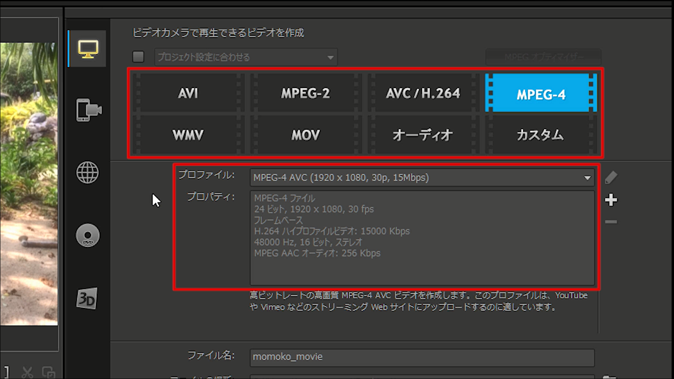The height and width of the screenshot is (379, 674).
Task: Pick the MOV format
Action: pos(306,135)
